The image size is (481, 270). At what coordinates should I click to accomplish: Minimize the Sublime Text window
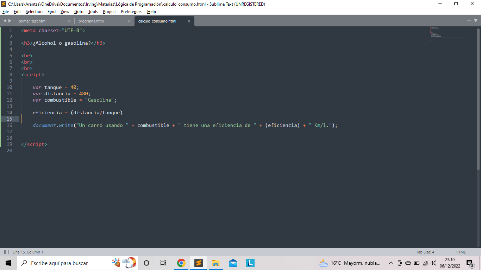click(440, 4)
